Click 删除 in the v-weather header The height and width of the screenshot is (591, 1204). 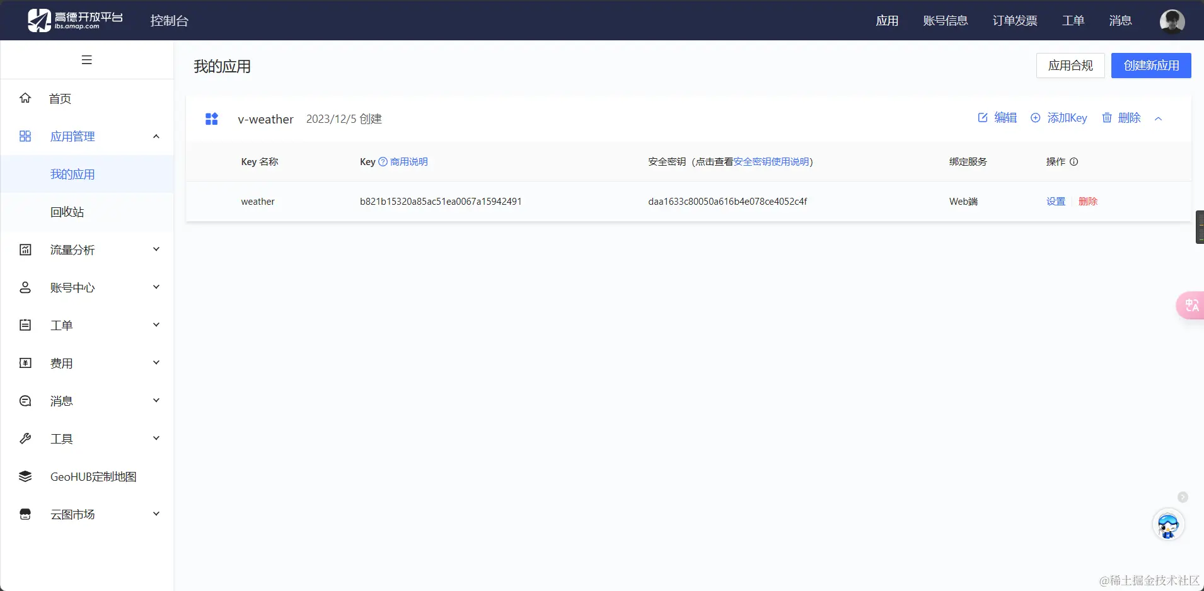pyautogui.click(x=1130, y=118)
